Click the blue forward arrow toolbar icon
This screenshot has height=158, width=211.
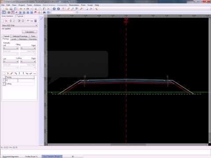coord(58,9)
